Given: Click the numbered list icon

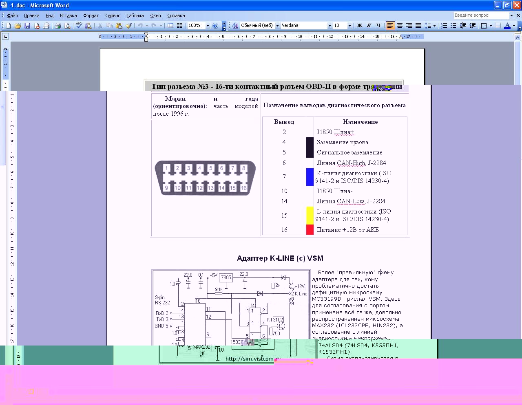Looking at the screenshot, I should [444, 26].
